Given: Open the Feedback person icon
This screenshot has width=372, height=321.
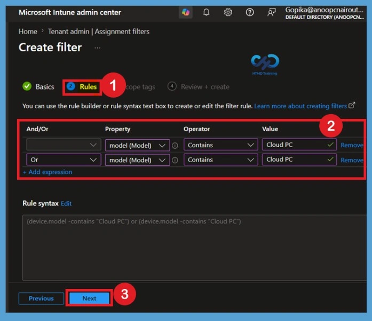Looking at the screenshot, I should point(272,12).
